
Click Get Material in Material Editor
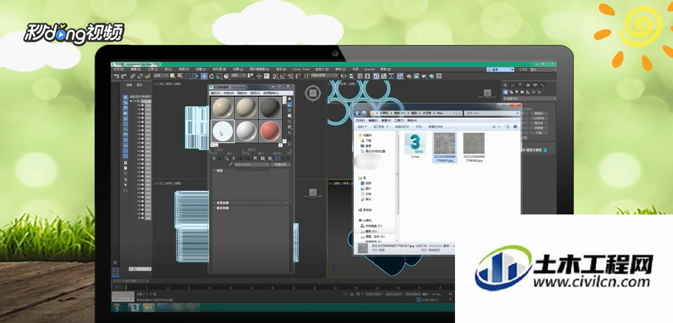click(213, 158)
